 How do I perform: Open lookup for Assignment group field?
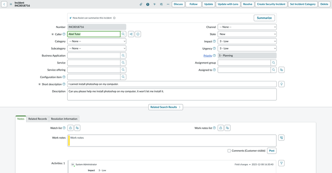click(x=274, y=63)
